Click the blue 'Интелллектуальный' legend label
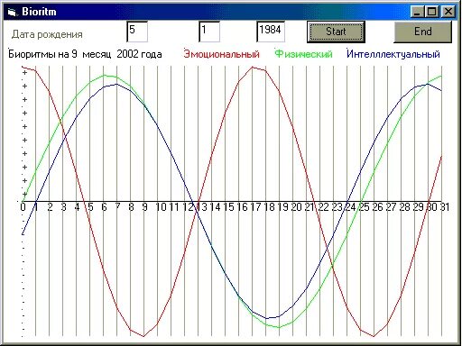This screenshot has height=346, width=462. (x=393, y=54)
